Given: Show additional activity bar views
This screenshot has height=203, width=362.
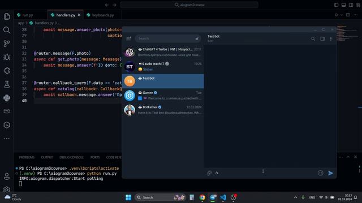Looking at the screenshot, I should [x=7, y=139].
